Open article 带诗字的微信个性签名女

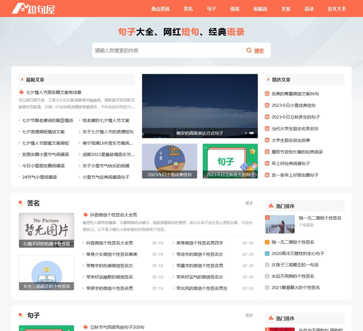[200, 254]
